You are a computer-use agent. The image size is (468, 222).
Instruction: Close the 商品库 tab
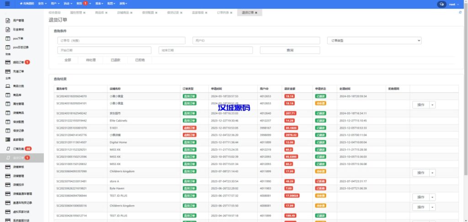[x=106, y=13]
